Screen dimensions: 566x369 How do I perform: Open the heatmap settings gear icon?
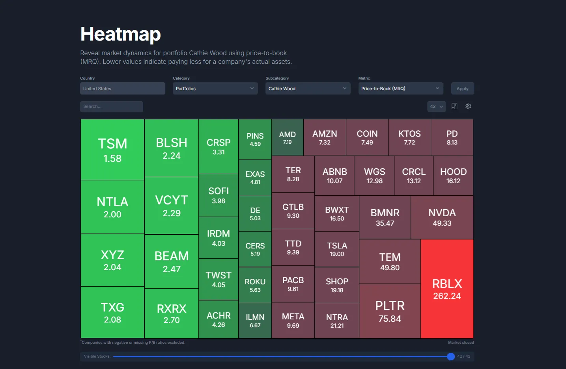pyautogui.click(x=468, y=106)
